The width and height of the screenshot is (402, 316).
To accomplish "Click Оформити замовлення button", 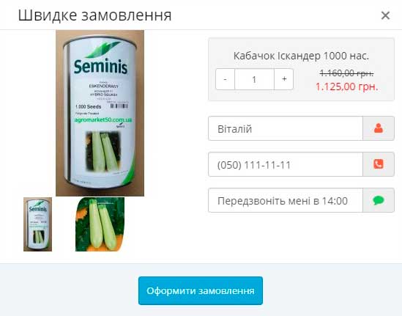I will (201, 290).
